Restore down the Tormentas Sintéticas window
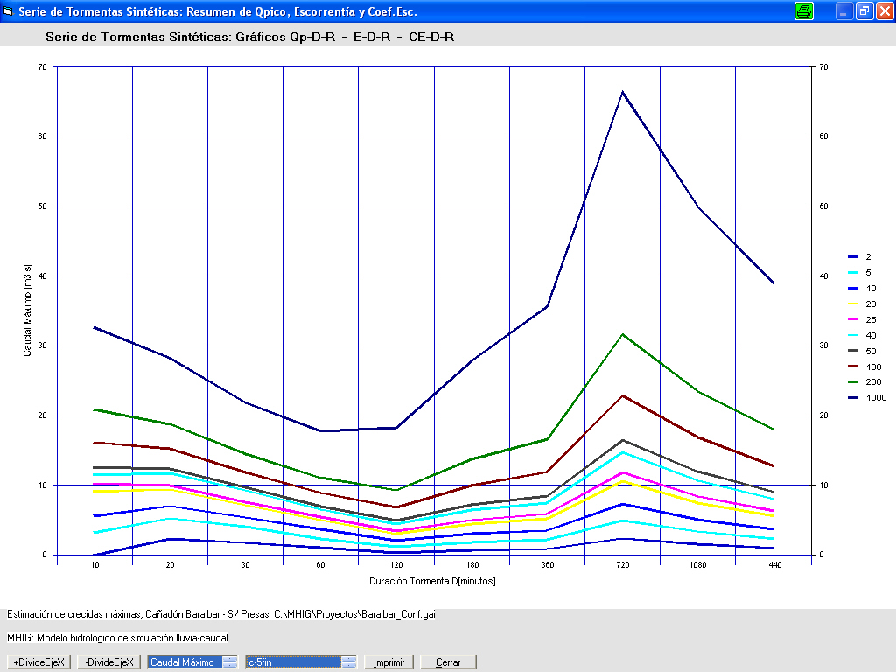896x672 pixels. (x=864, y=11)
